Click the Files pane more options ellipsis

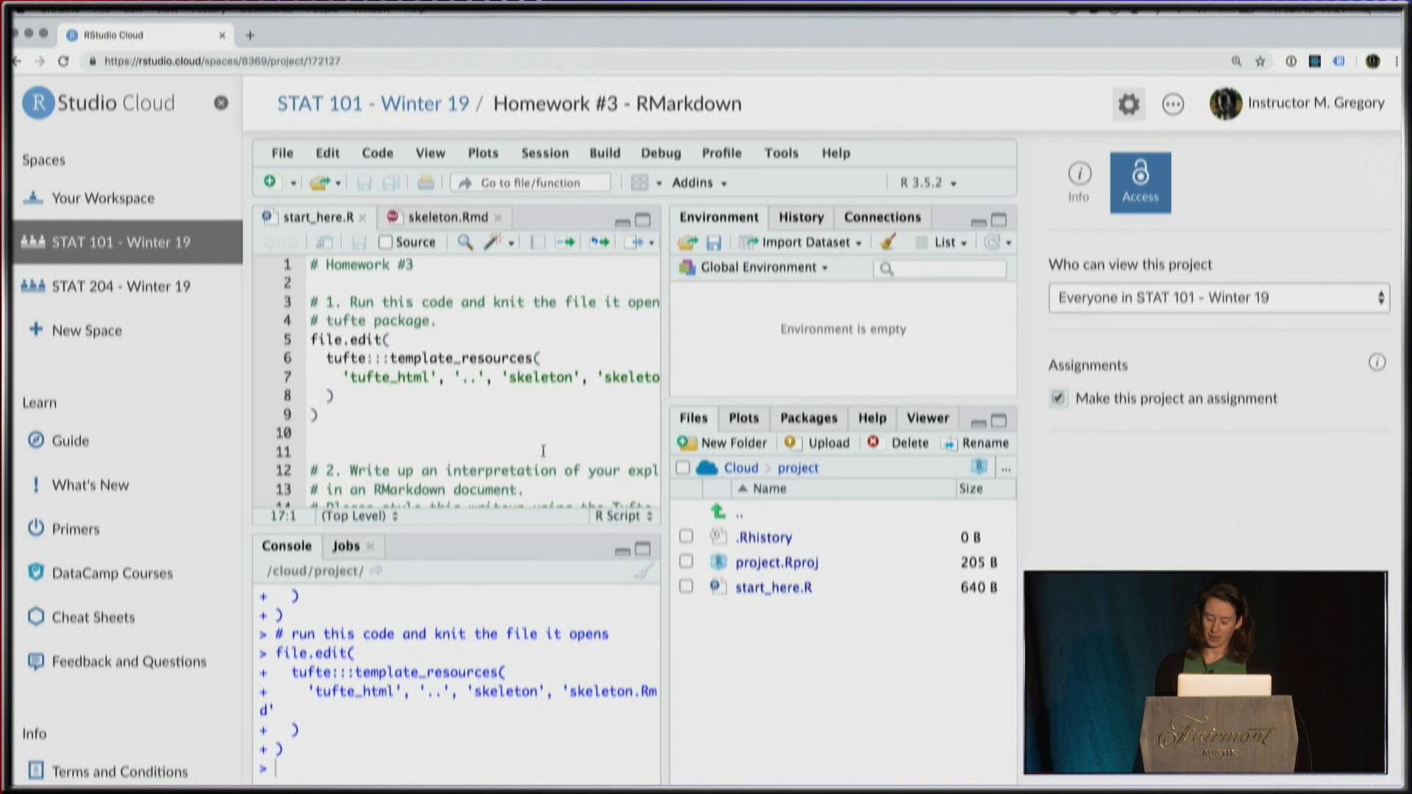click(1006, 468)
